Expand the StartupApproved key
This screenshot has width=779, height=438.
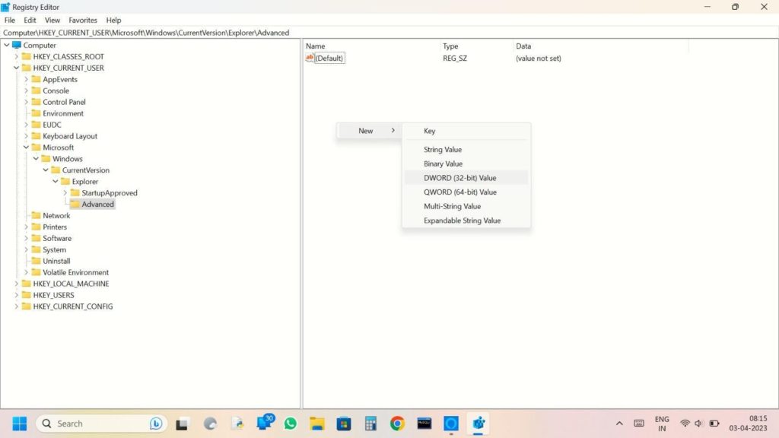coord(65,193)
